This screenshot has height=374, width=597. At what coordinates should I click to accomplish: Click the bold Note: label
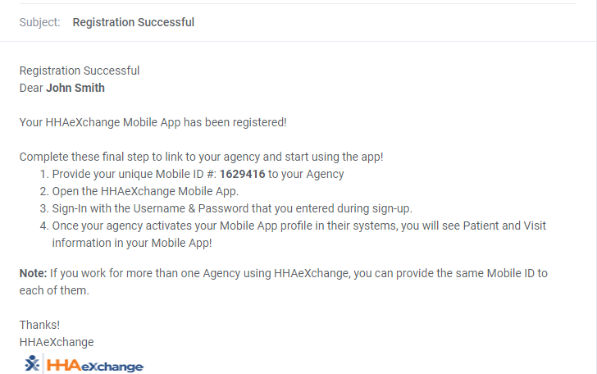coord(33,272)
